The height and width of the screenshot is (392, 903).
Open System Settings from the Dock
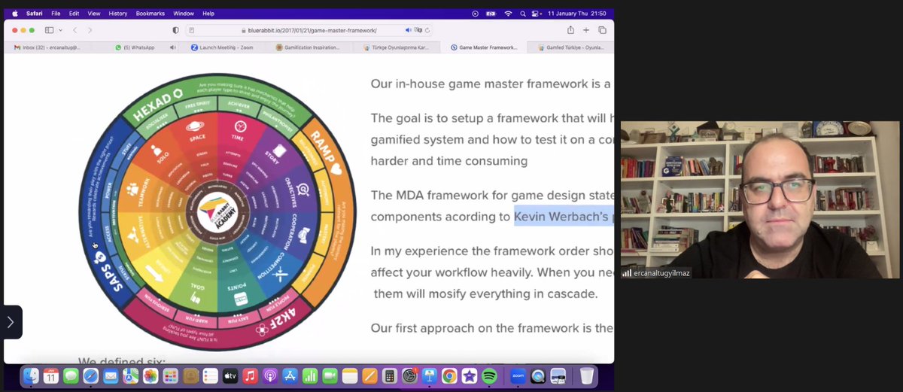409,375
